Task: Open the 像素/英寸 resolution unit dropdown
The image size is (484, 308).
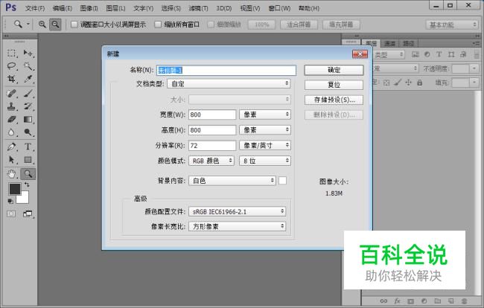Action: 265,146
